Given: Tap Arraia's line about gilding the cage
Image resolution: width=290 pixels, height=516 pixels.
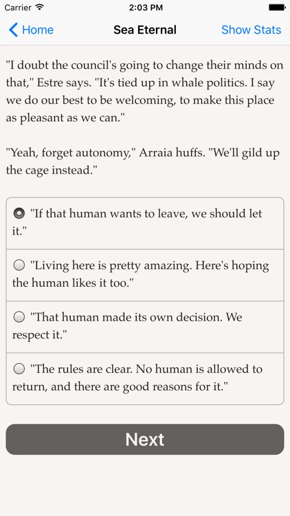Looking at the screenshot, I should click(x=143, y=162).
